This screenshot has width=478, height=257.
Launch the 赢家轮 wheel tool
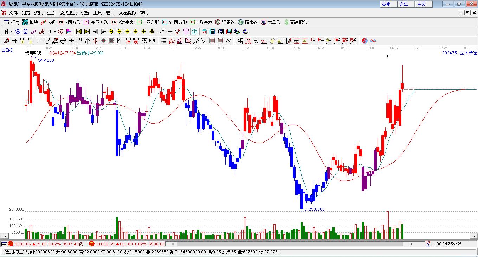click(248, 22)
